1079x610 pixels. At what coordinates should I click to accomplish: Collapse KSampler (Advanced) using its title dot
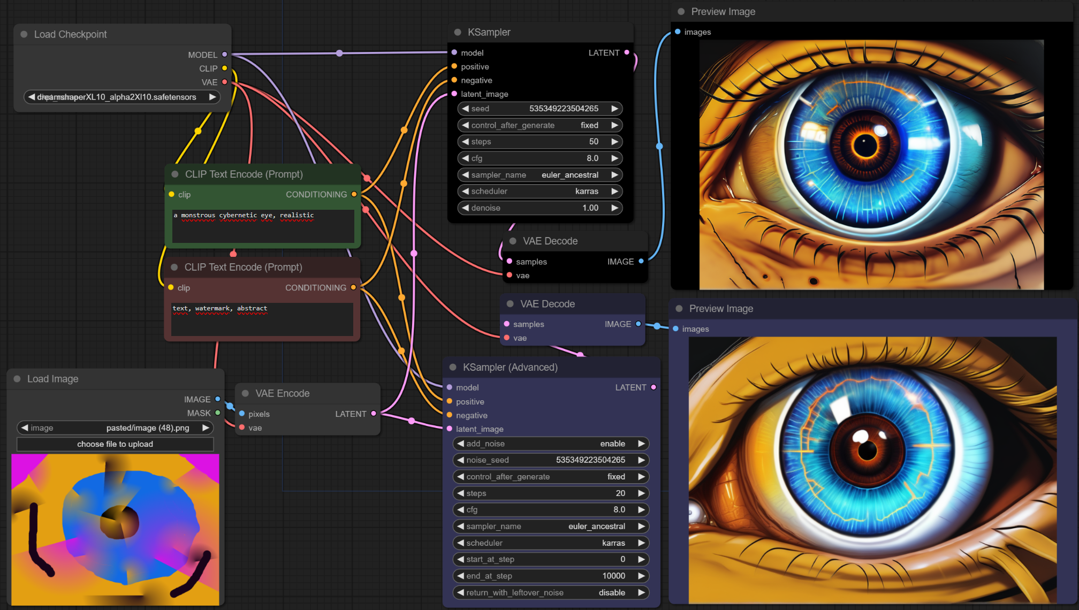(x=453, y=367)
